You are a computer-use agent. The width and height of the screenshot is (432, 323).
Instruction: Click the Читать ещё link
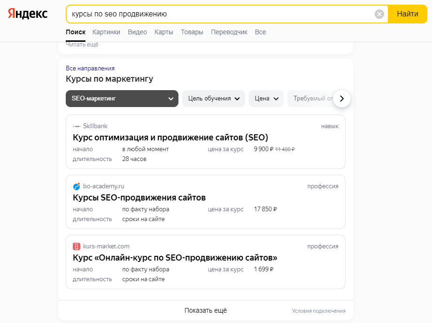pos(82,44)
